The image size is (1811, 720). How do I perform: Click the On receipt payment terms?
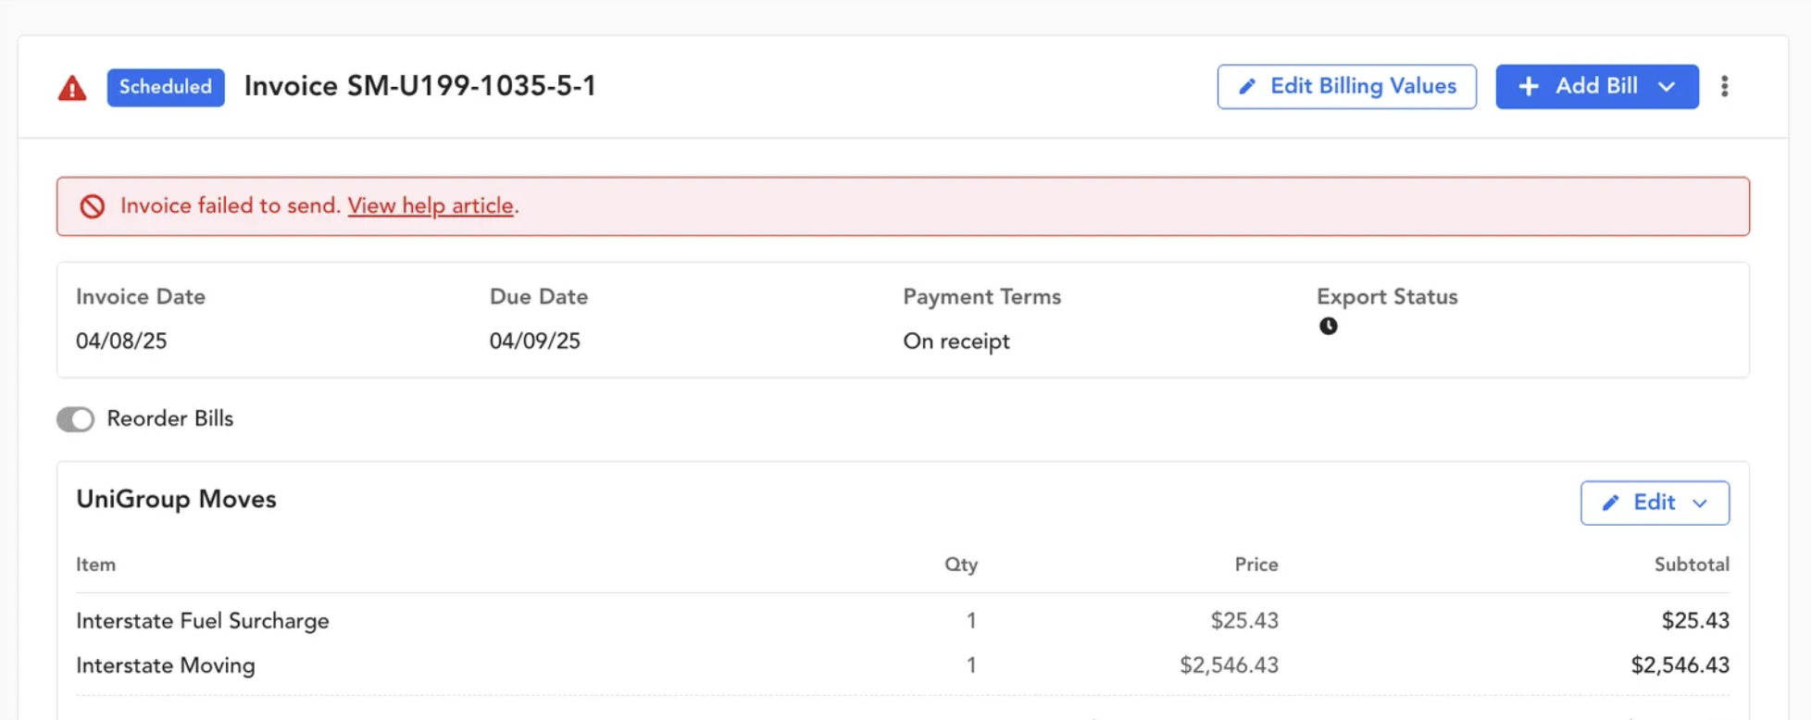click(956, 341)
